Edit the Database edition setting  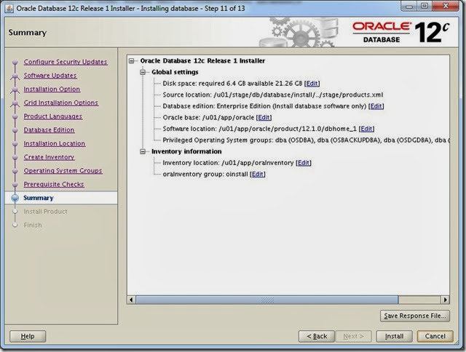[x=376, y=106]
